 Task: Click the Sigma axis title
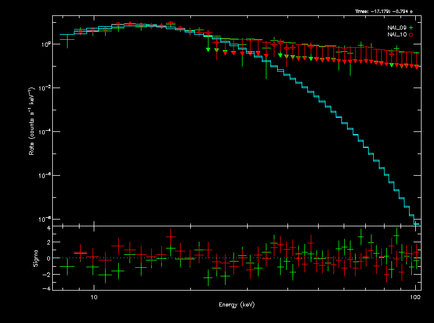35,258
